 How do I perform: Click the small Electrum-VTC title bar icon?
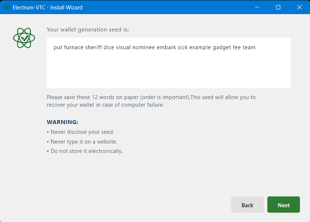click(x=7, y=7)
